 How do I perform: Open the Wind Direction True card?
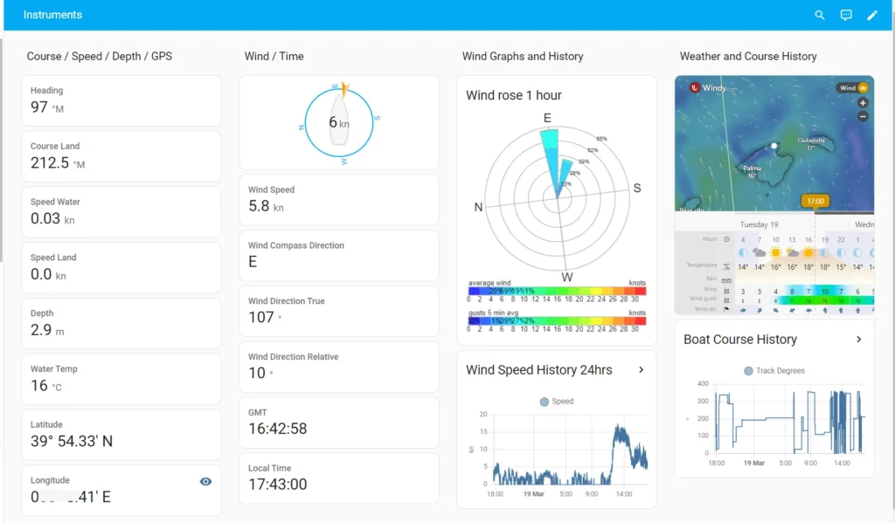coord(339,311)
